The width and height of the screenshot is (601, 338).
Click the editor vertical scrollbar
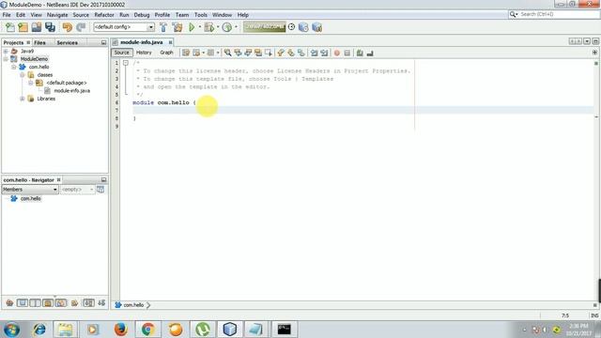point(596,180)
